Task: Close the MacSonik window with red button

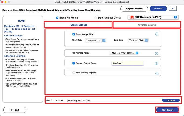Action: (2, 2)
